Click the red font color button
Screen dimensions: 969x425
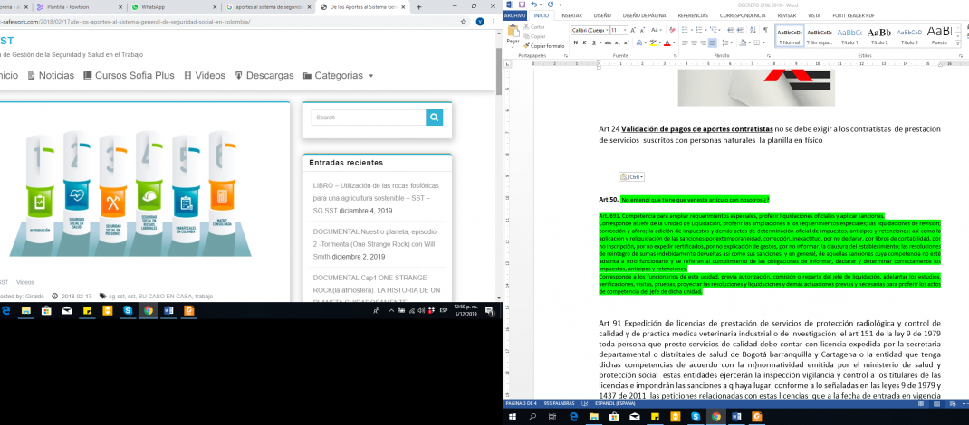tap(667, 42)
